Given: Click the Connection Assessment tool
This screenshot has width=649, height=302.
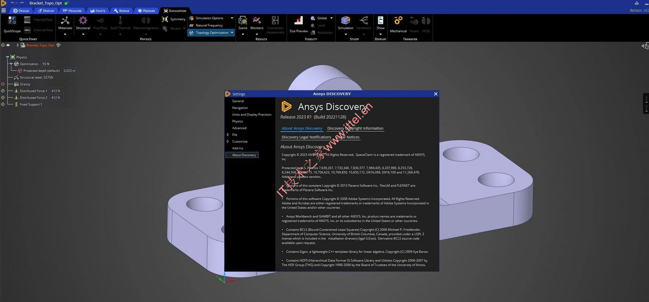Looking at the screenshot, I should [276, 24].
